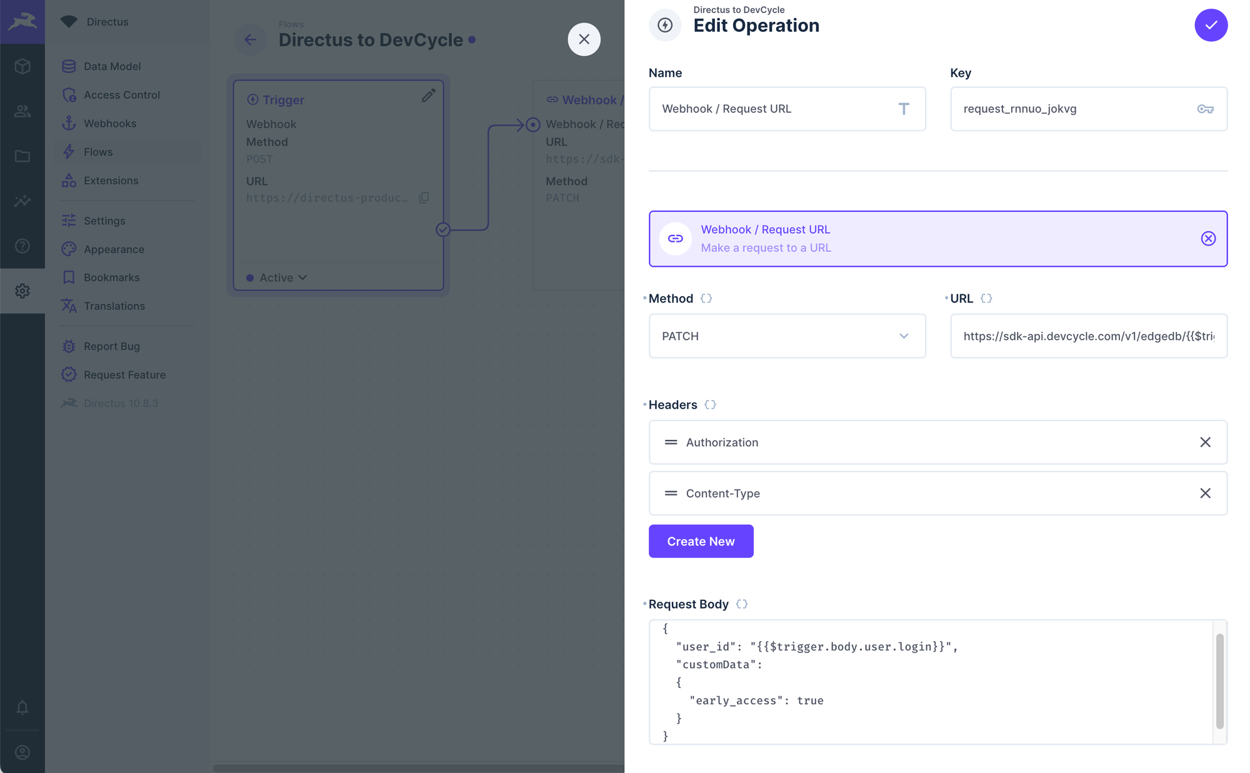Screen dimensions: 1250x773
Task: Click the Create New header button
Action: [701, 541]
